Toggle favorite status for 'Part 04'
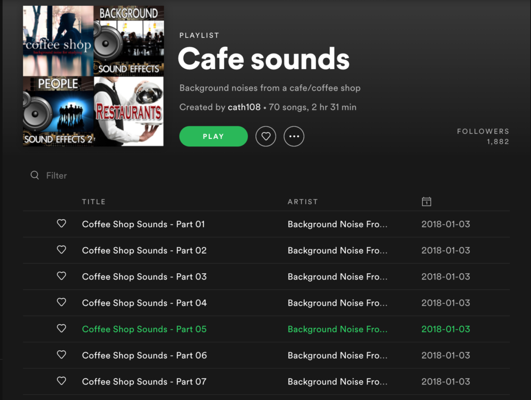531x400 pixels. tap(61, 302)
